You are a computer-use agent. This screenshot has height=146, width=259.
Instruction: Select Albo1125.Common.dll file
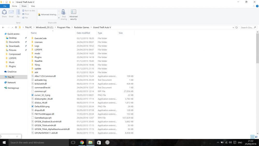pos(45,76)
